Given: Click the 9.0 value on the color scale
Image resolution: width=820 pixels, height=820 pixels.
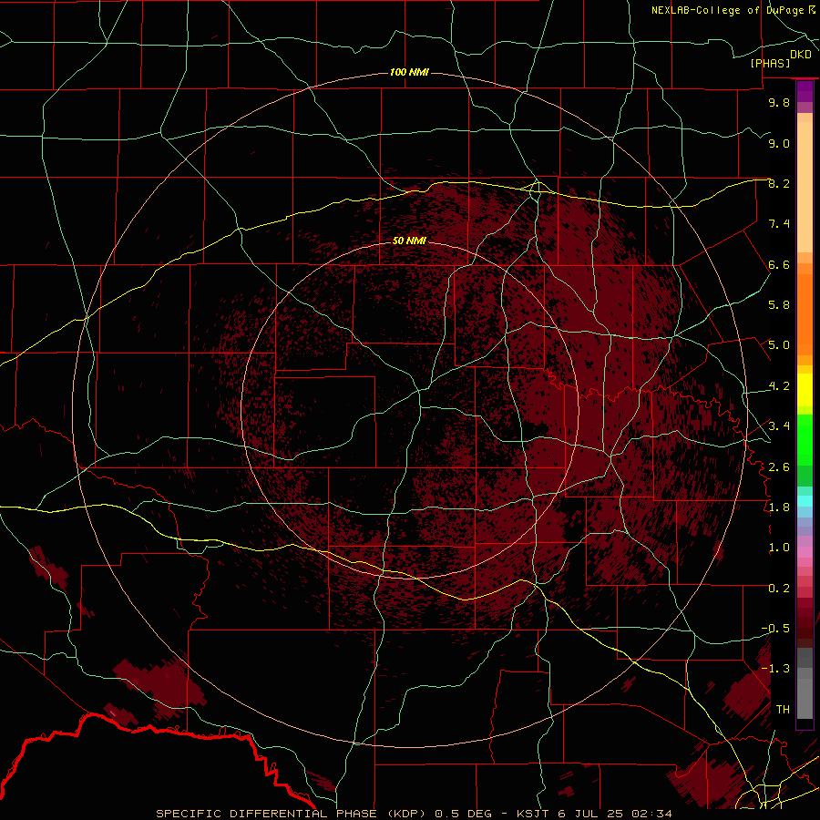Looking at the screenshot, I should pos(779,143).
